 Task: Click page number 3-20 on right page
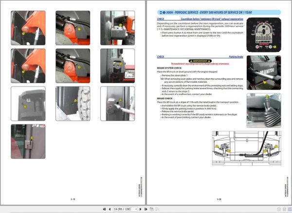click(x=219, y=199)
